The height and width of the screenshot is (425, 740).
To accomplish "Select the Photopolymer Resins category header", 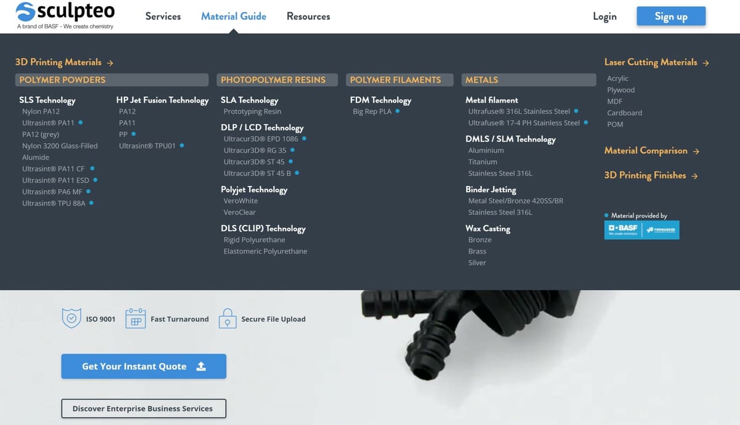I will (277, 80).
